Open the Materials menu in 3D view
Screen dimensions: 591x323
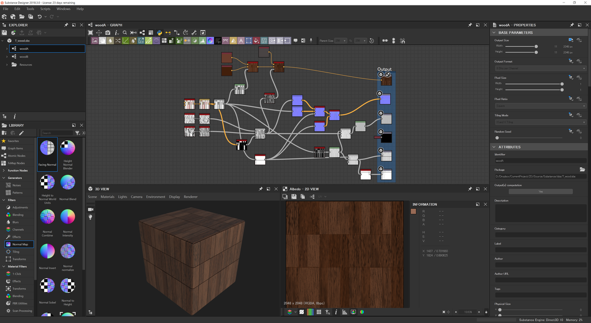(107, 197)
